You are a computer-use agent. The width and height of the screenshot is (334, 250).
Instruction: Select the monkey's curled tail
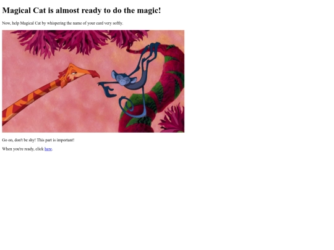click(129, 106)
